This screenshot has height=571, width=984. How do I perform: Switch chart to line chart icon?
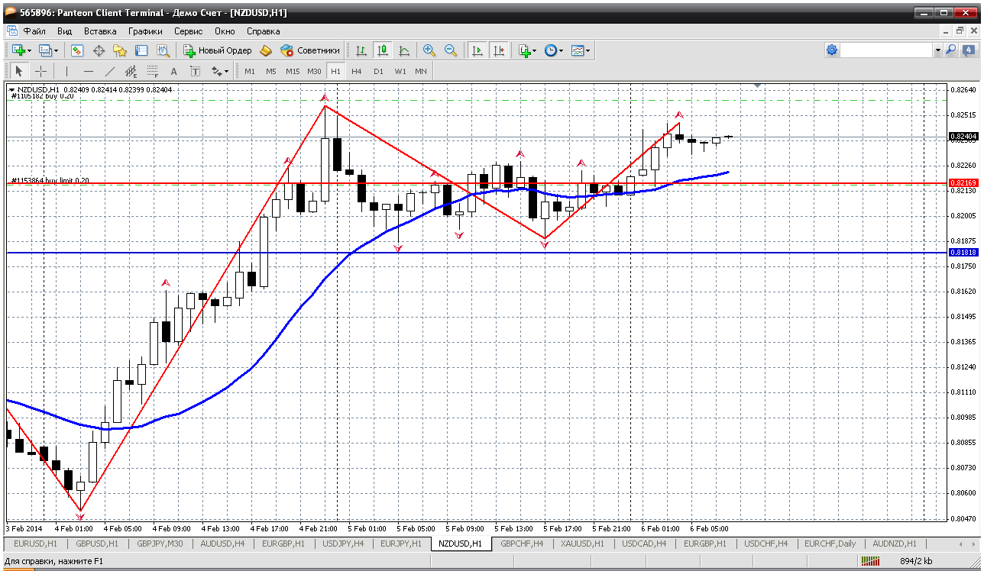[404, 50]
